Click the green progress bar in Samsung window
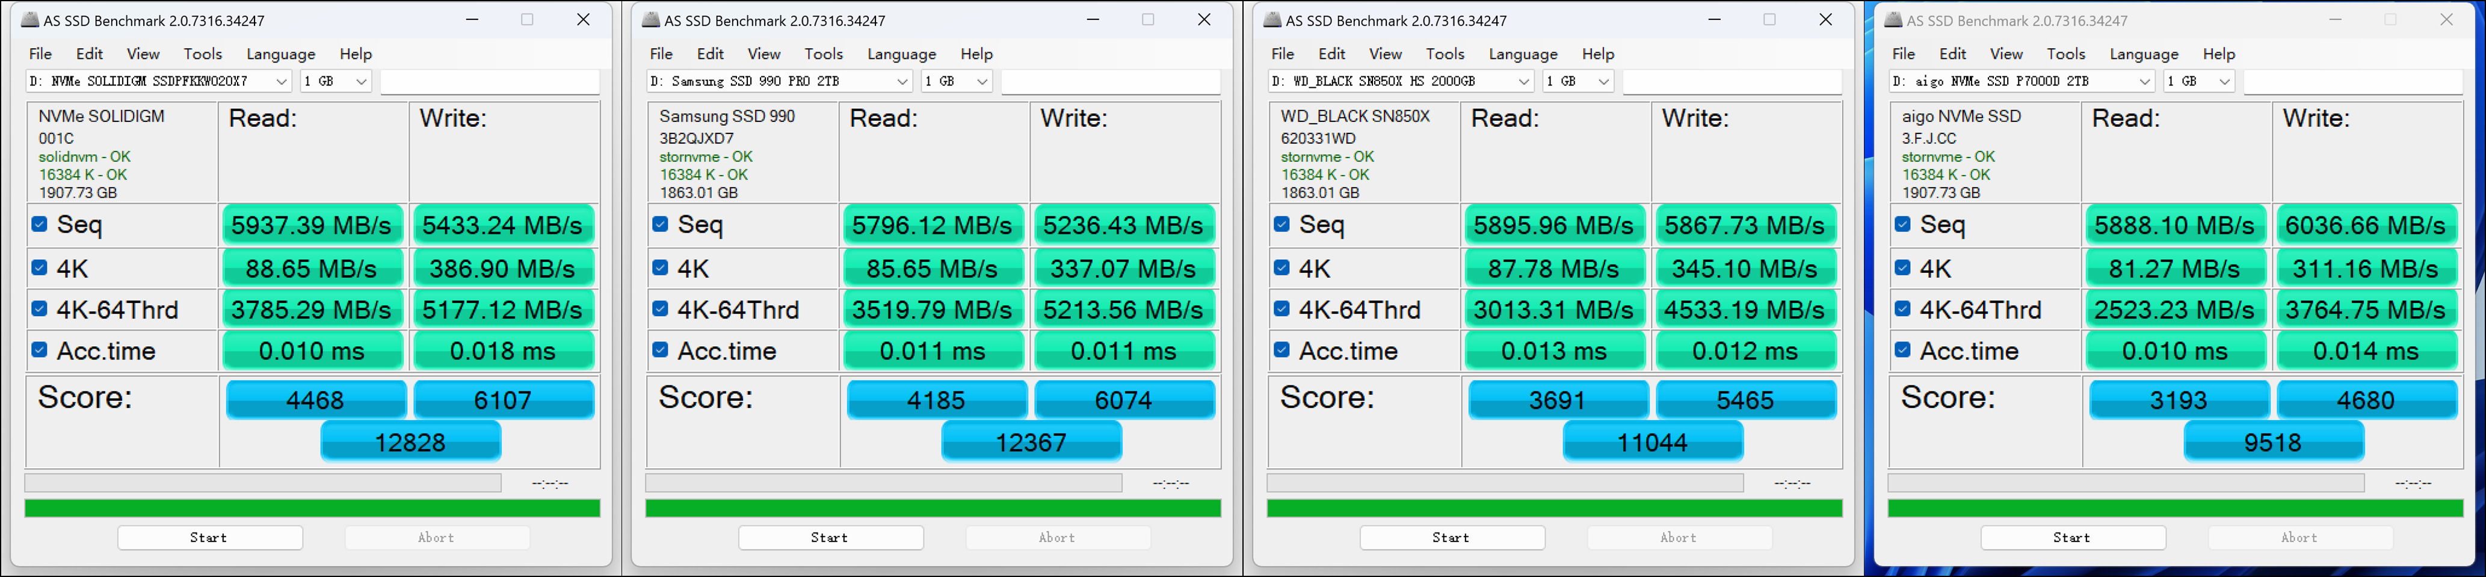The width and height of the screenshot is (2486, 577). (933, 507)
